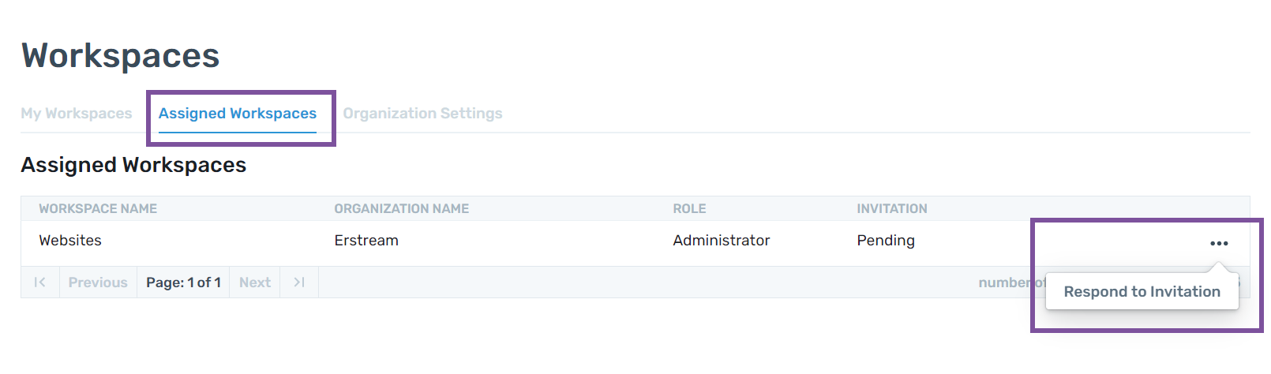
Task: Click the Role column header
Action: (689, 209)
